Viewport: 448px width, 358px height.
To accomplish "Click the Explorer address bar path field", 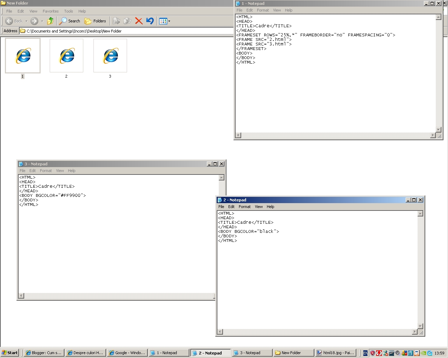I will (126, 31).
